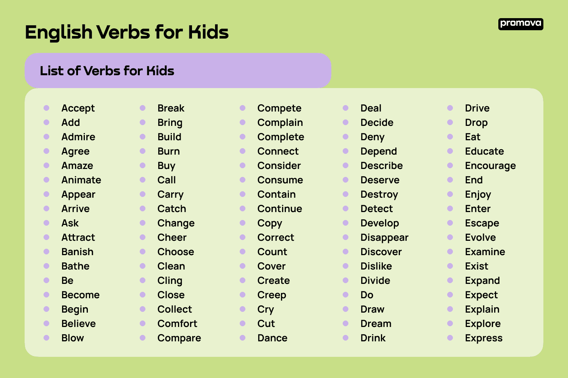The height and width of the screenshot is (378, 568).
Task: Click the bullet dot beside Deal
Action: click(x=346, y=108)
